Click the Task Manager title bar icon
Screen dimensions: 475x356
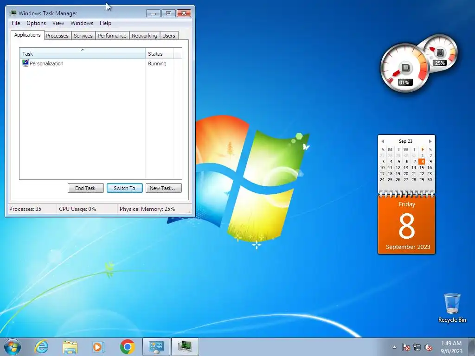click(13, 13)
